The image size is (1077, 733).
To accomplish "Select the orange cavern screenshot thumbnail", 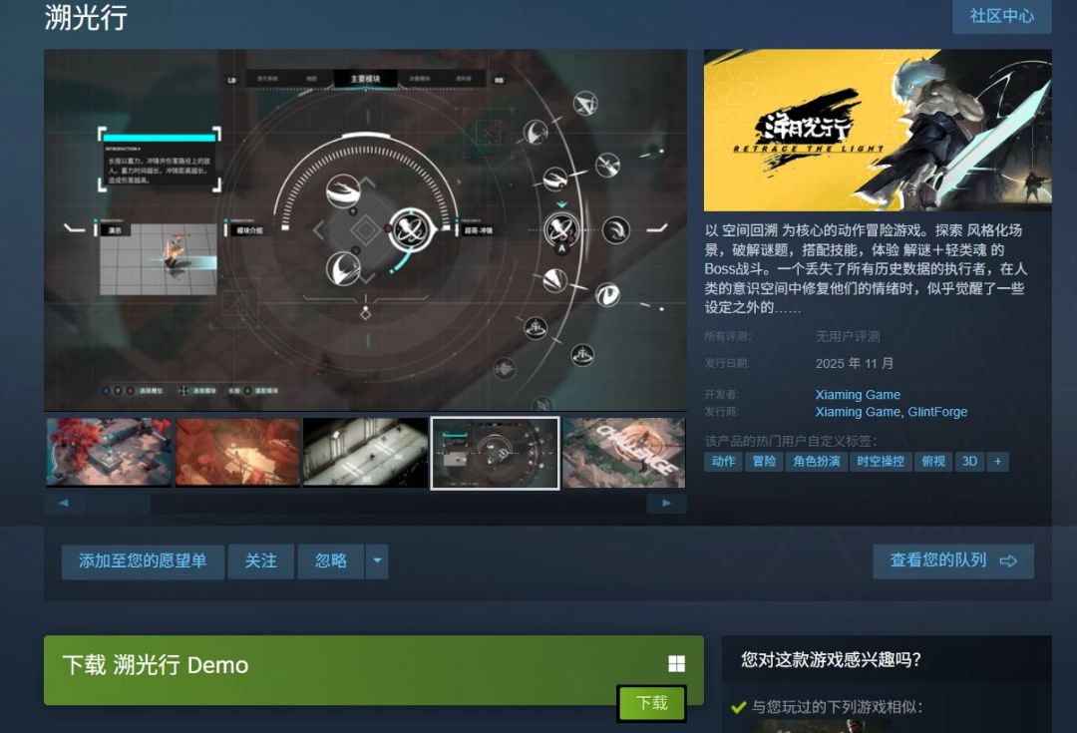I will pos(237,452).
